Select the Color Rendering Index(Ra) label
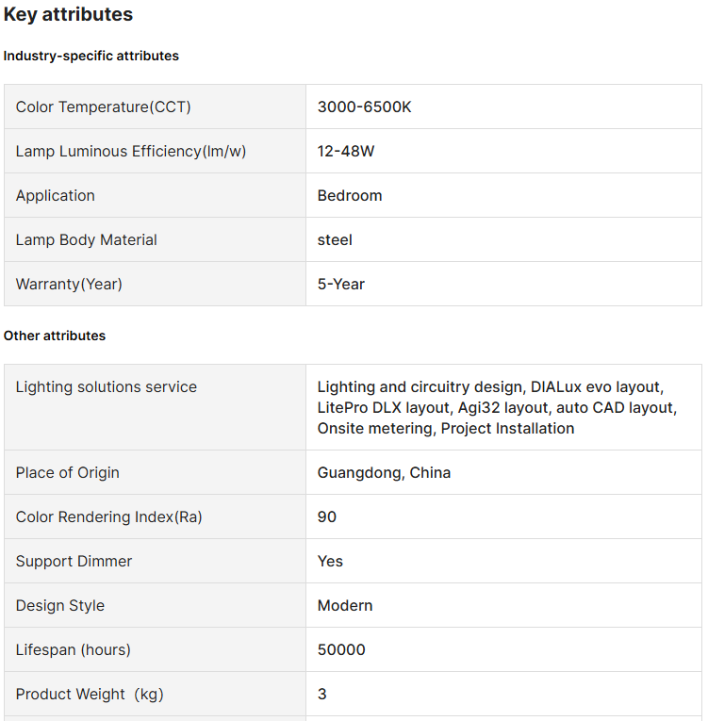 point(109,517)
